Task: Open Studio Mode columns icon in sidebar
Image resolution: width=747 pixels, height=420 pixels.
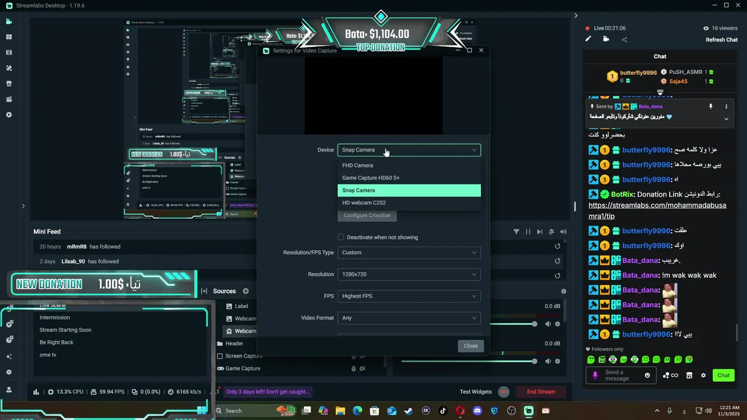Action: [x=9, y=52]
